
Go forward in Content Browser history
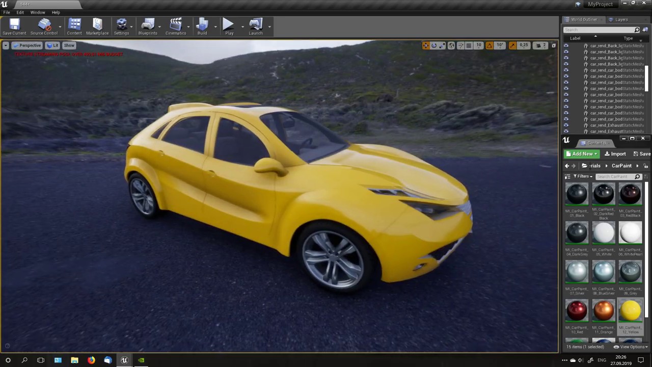(x=574, y=166)
